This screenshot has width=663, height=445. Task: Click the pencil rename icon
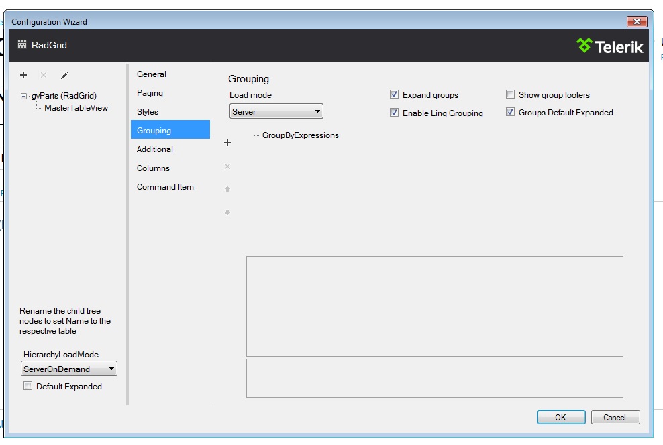[64, 75]
